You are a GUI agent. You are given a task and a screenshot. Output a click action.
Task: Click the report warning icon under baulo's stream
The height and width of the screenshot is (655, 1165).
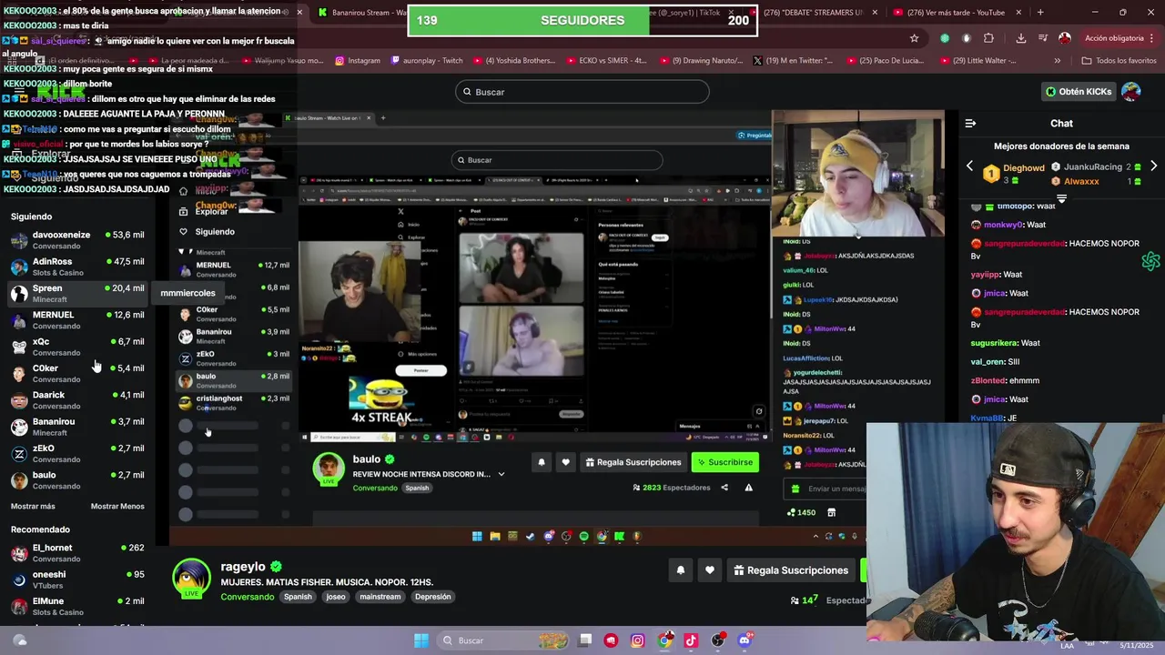pos(748,488)
